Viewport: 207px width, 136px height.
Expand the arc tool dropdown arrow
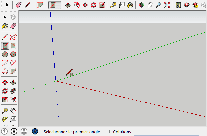click(x=46, y=5)
